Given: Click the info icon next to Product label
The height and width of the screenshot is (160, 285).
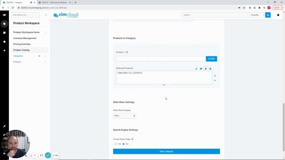Looking at the screenshot, I should click(x=127, y=52).
